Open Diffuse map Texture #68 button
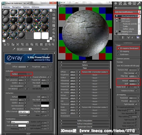 95,72
